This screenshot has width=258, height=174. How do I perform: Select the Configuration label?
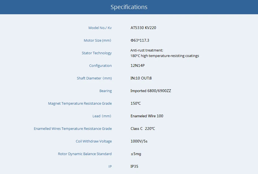(100, 65)
